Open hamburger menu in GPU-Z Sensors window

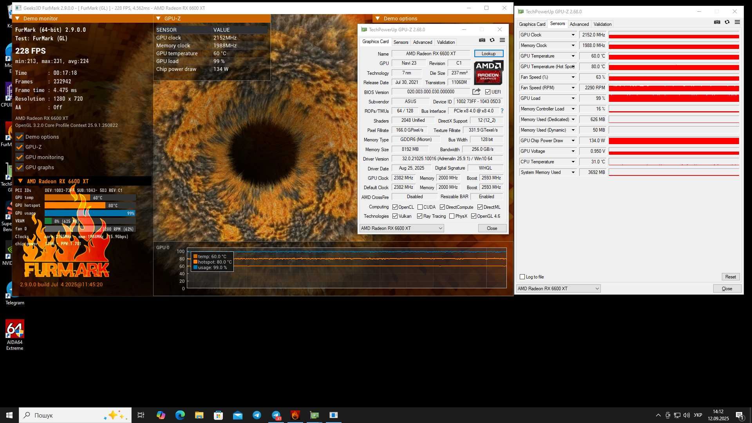pos(737,22)
